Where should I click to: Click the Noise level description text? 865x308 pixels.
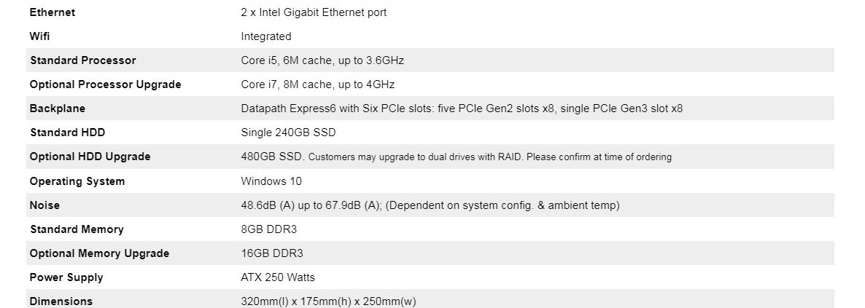tap(430, 205)
